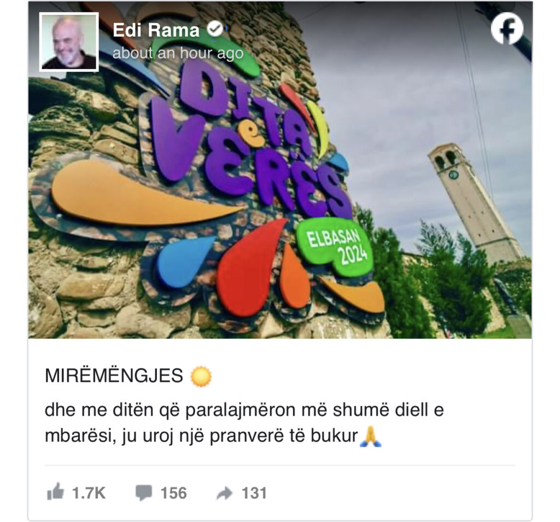Click the 156 comments count
Screen dimensions: 560x522
173,493
